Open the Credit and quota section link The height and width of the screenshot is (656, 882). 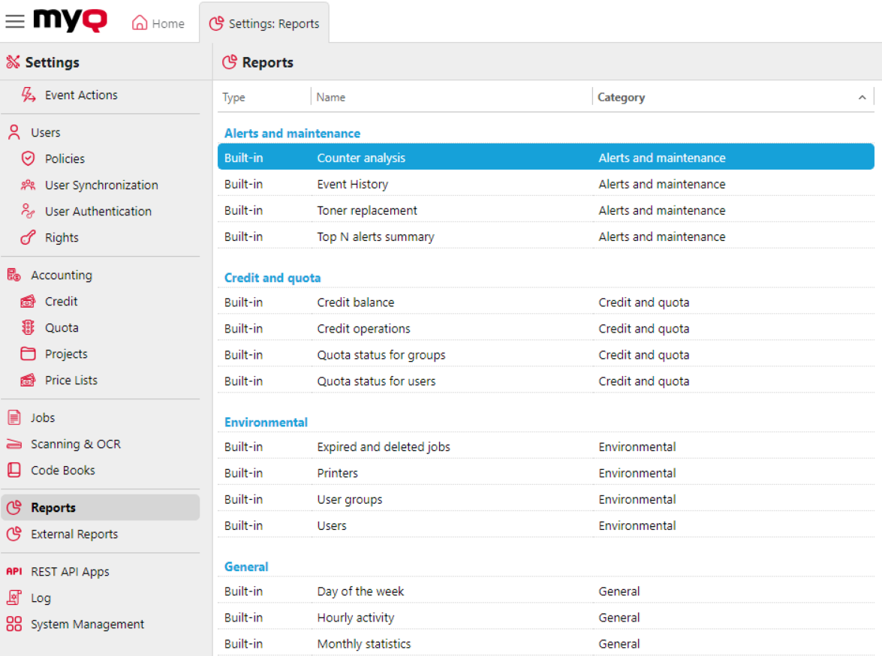click(x=272, y=277)
